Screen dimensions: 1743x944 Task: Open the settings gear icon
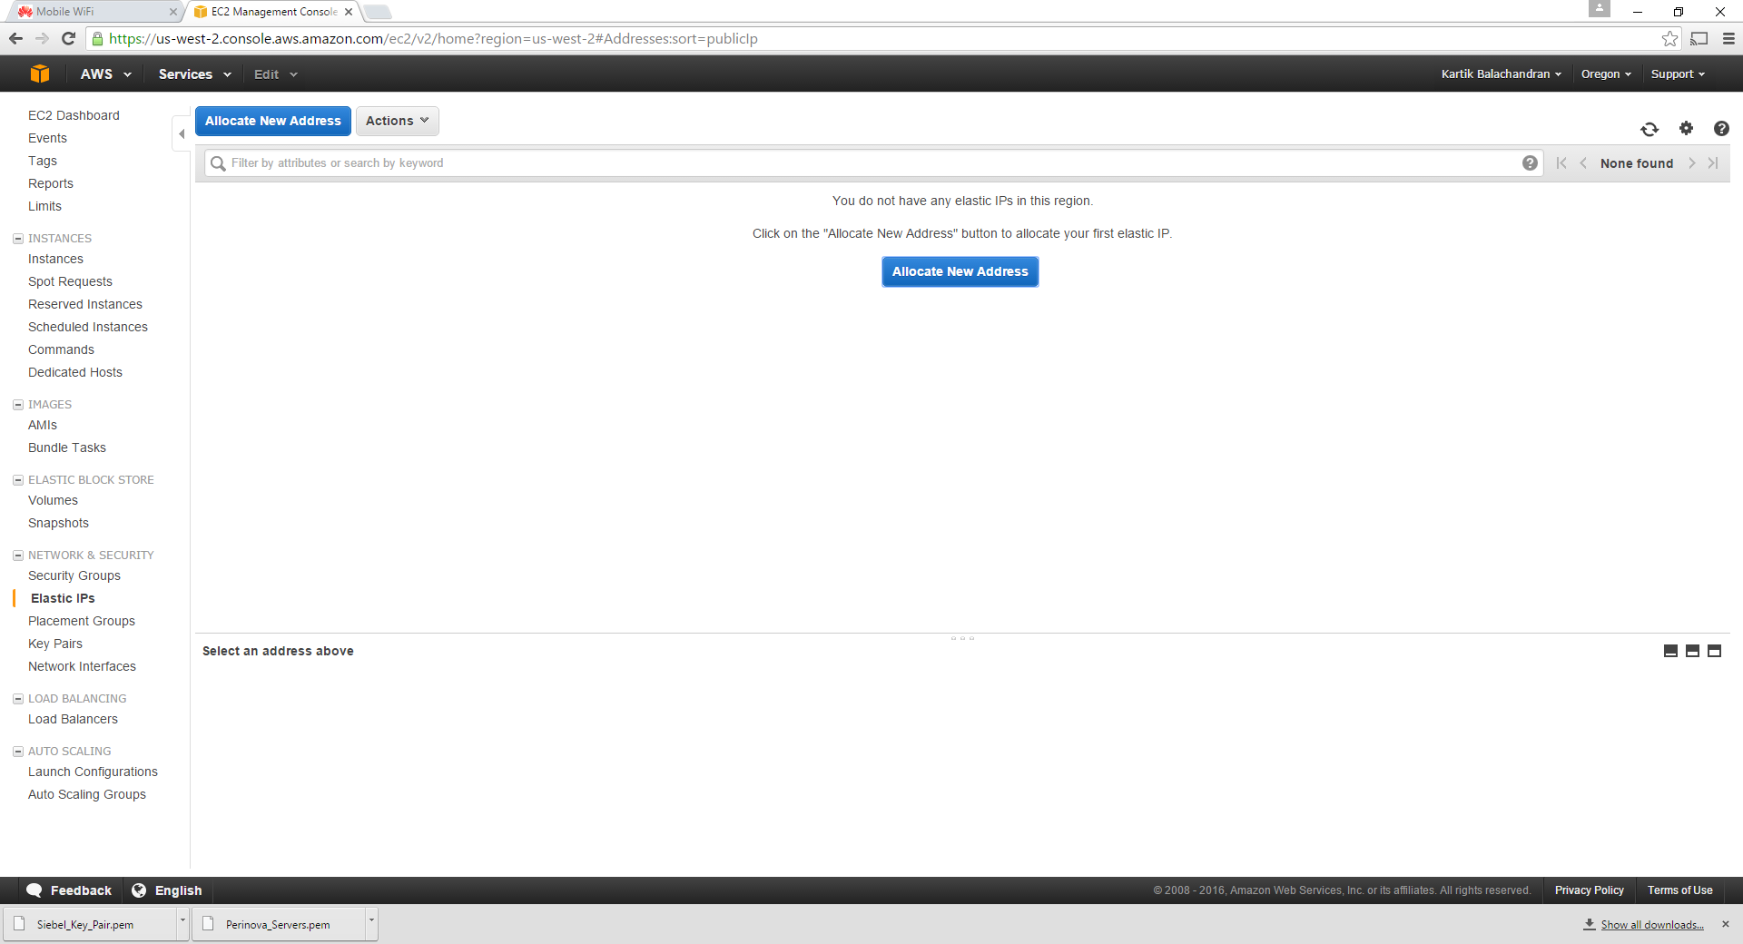1686,128
